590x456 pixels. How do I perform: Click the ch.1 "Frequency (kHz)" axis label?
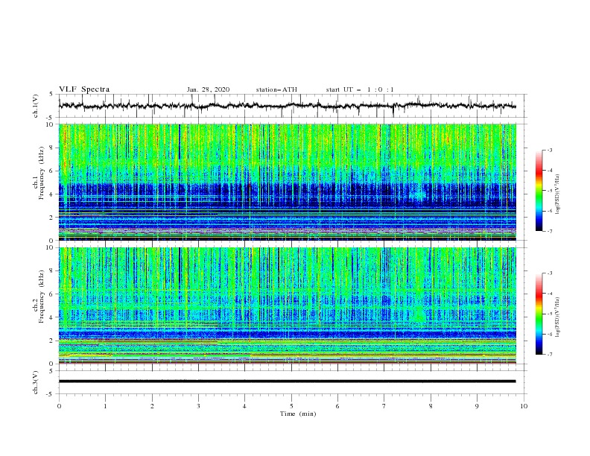[x=42, y=174]
